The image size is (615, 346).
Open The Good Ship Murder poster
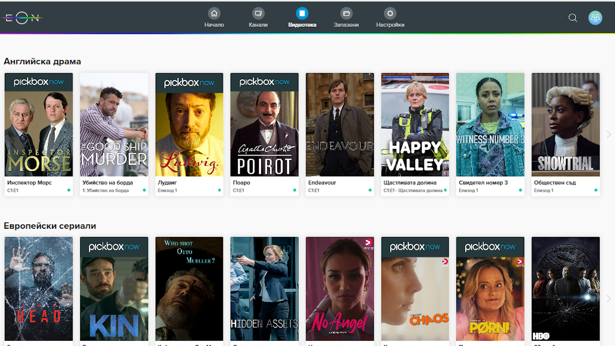click(114, 125)
